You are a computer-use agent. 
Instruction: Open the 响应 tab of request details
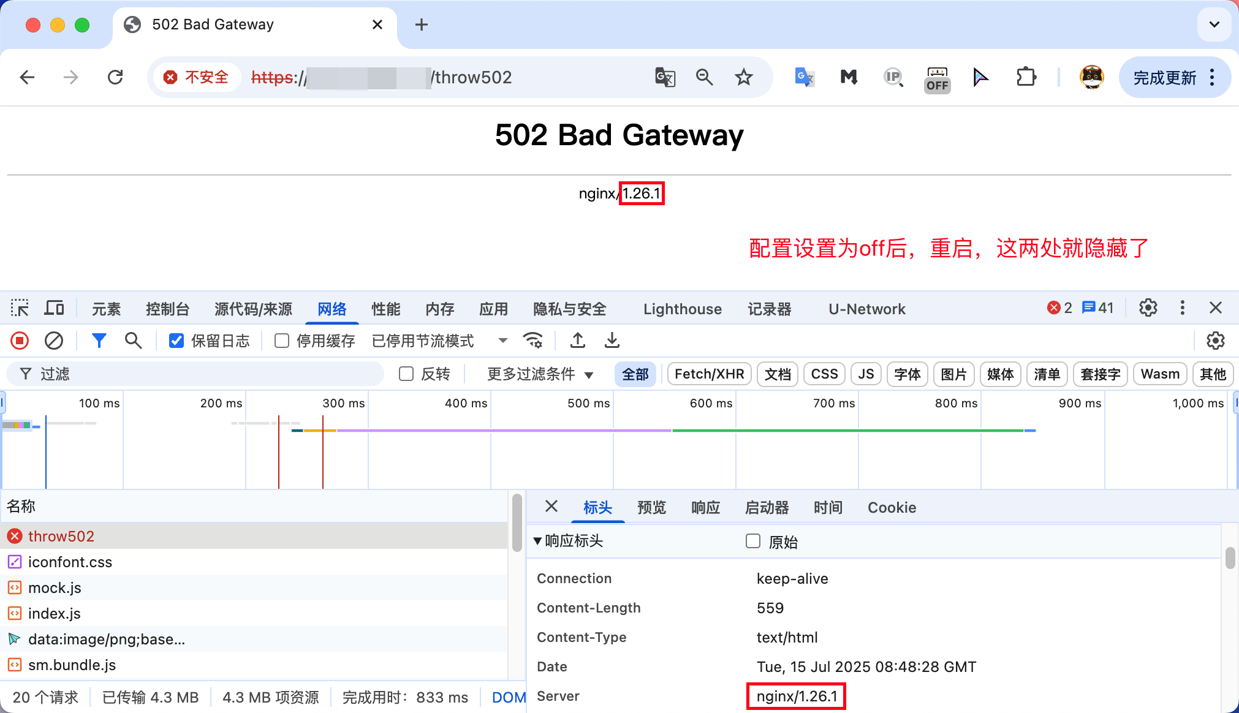click(x=705, y=507)
